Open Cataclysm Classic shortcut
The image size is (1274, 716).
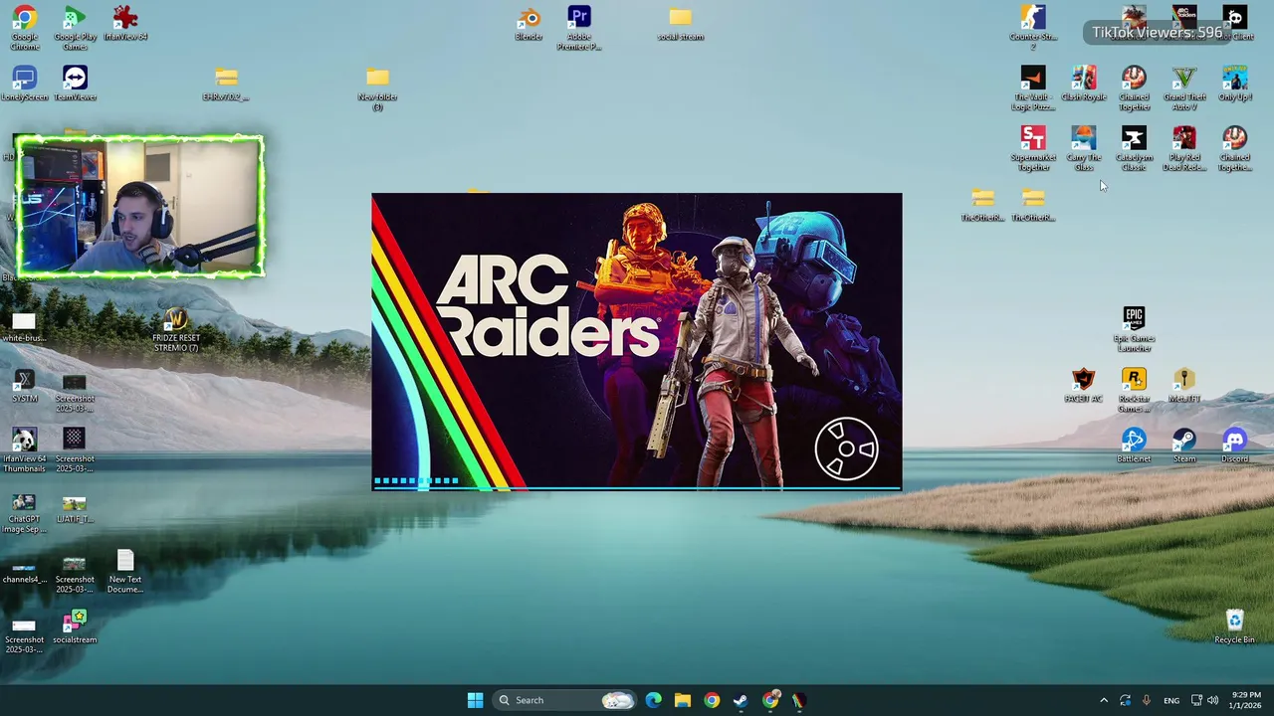(1134, 149)
